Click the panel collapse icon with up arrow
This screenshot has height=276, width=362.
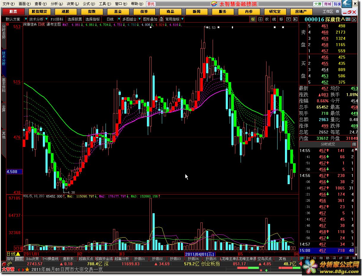click(x=288, y=19)
